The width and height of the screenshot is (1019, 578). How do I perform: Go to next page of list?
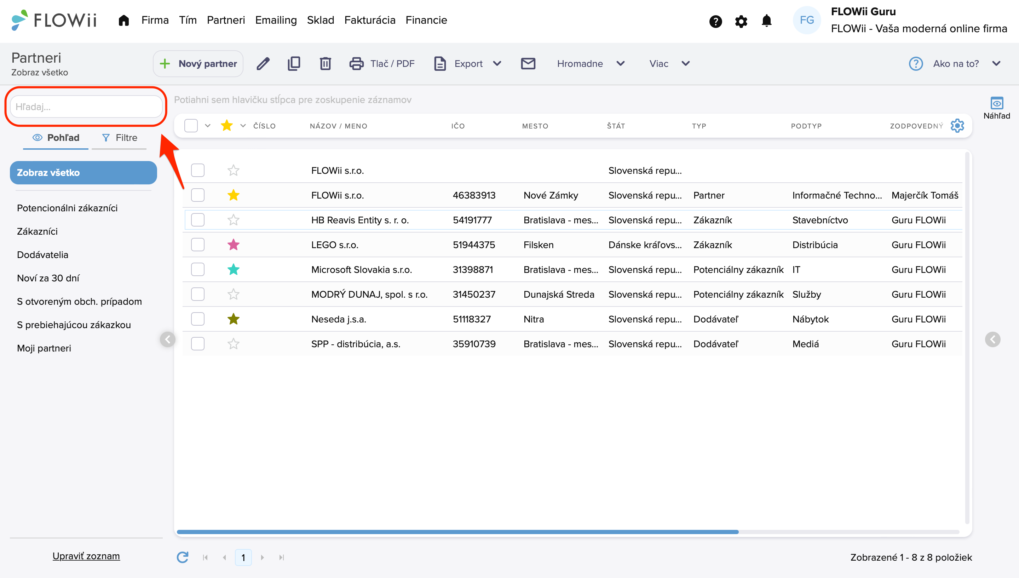click(x=262, y=557)
